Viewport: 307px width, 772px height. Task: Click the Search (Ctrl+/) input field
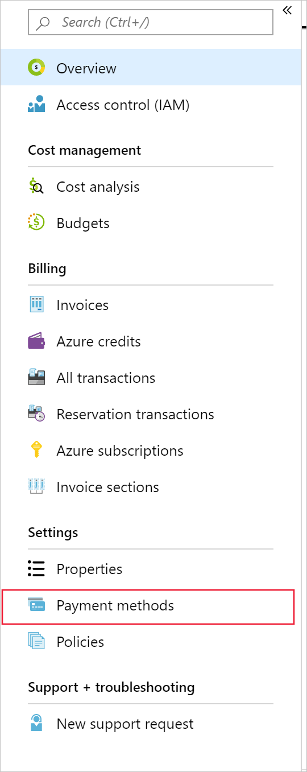pos(151,23)
